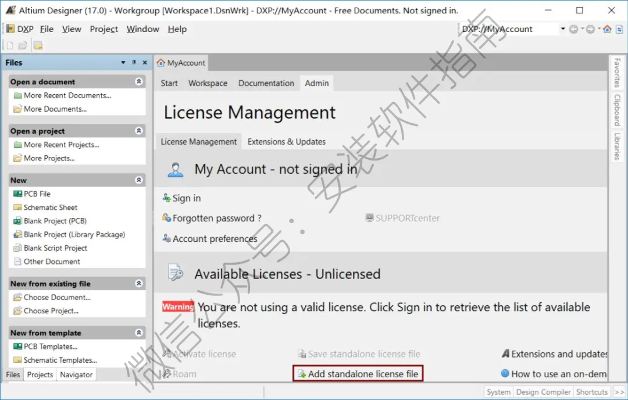This screenshot has height=400, width=628.
Task: Collapse the New from existing file section
Action: [138, 283]
